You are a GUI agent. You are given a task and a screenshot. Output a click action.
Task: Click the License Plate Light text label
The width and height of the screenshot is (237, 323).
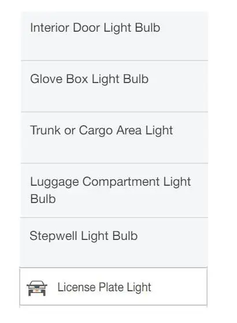tap(104, 287)
